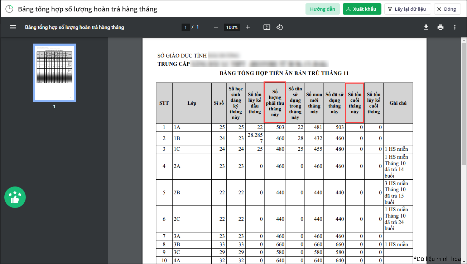
Task: Click the Hướng dẫn button
Action: click(322, 9)
